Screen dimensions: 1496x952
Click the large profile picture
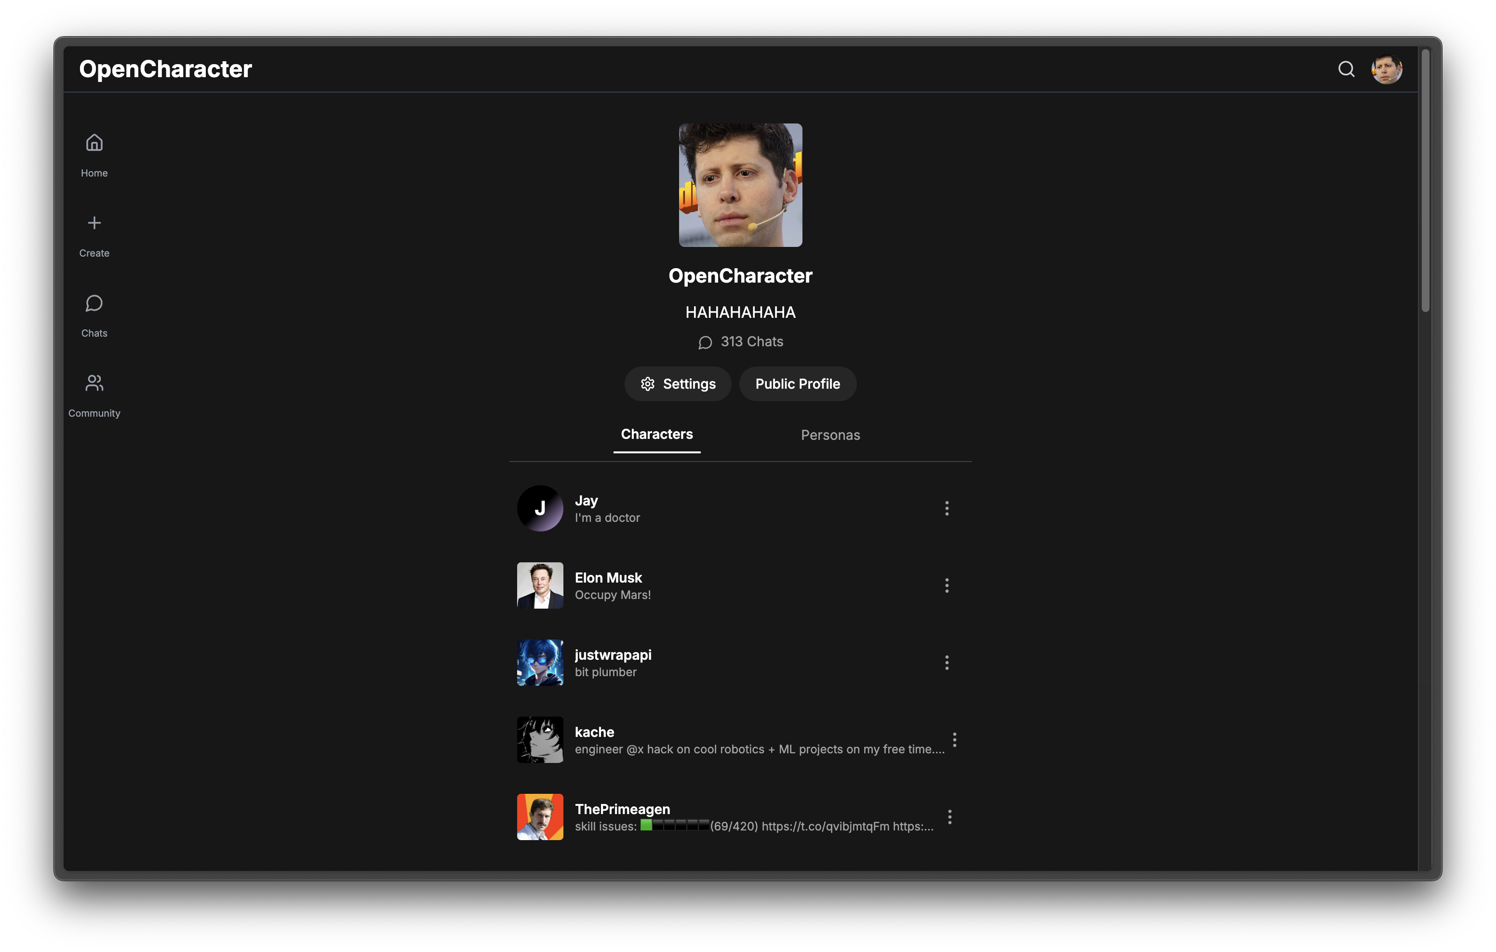tap(740, 185)
